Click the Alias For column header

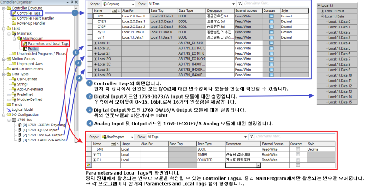click(x=135, y=10)
